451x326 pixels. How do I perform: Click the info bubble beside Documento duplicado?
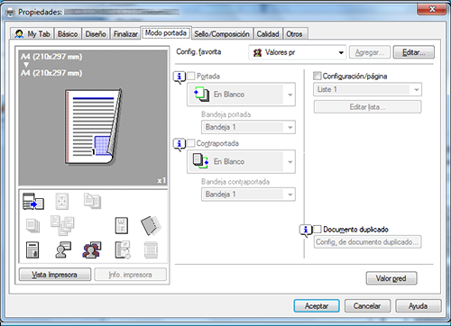[x=306, y=231]
